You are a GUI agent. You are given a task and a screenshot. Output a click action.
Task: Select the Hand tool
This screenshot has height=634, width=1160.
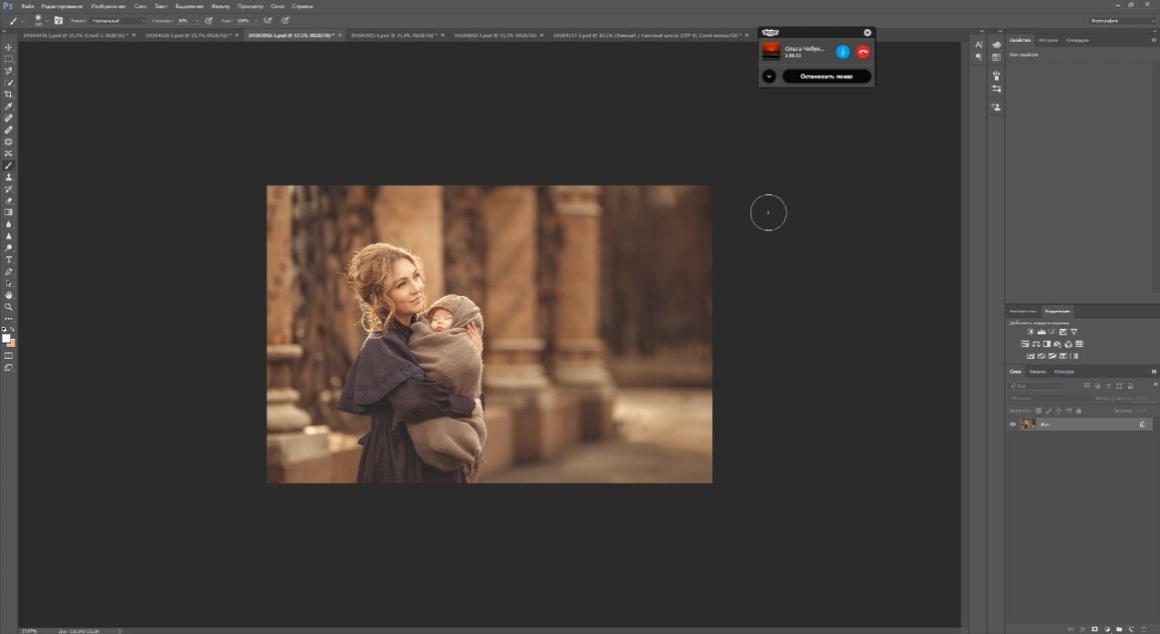point(9,295)
